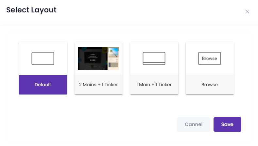Screen dimensions: 258x146
Task: Click the yellow chart icon in the preview
Action: coord(105,50)
